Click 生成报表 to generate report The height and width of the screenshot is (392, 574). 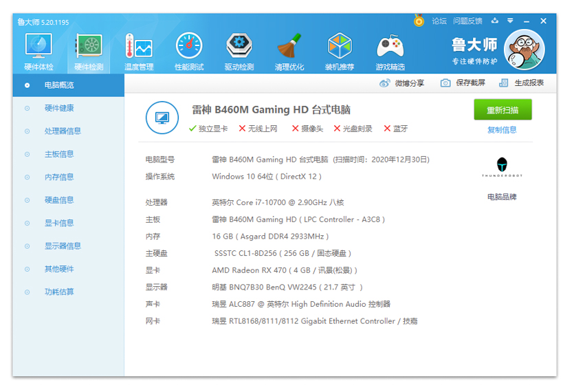(522, 83)
